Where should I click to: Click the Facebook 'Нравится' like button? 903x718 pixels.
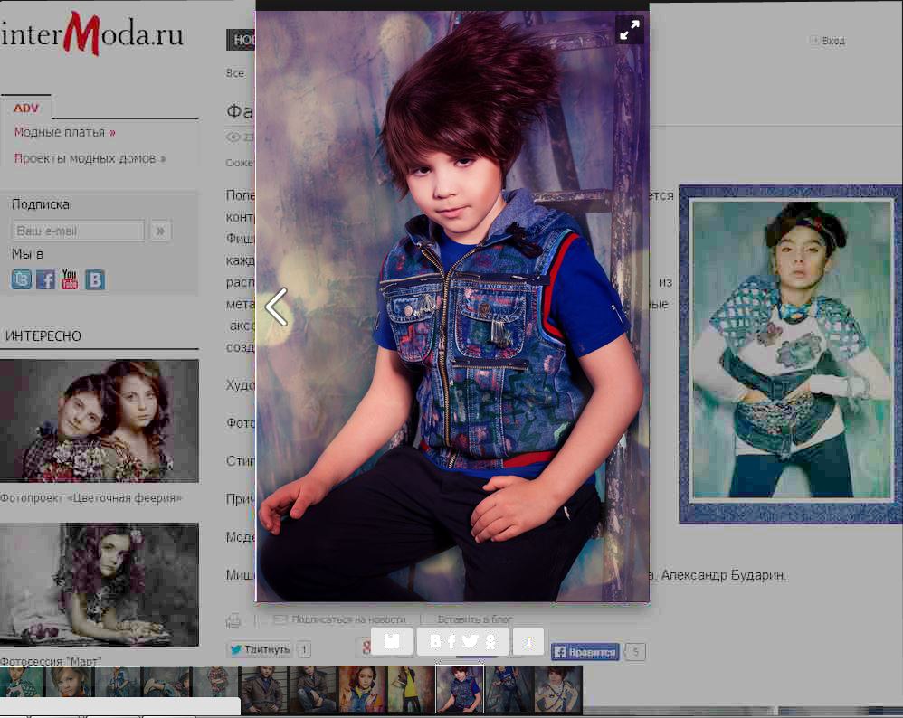click(x=585, y=652)
